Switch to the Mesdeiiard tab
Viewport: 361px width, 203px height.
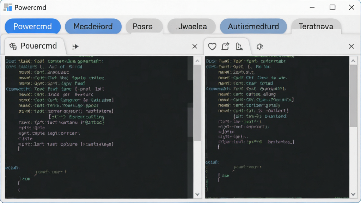tap(93, 26)
